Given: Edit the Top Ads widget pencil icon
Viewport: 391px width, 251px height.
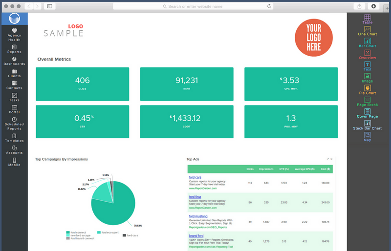Looking at the screenshot, I should tap(327, 159).
